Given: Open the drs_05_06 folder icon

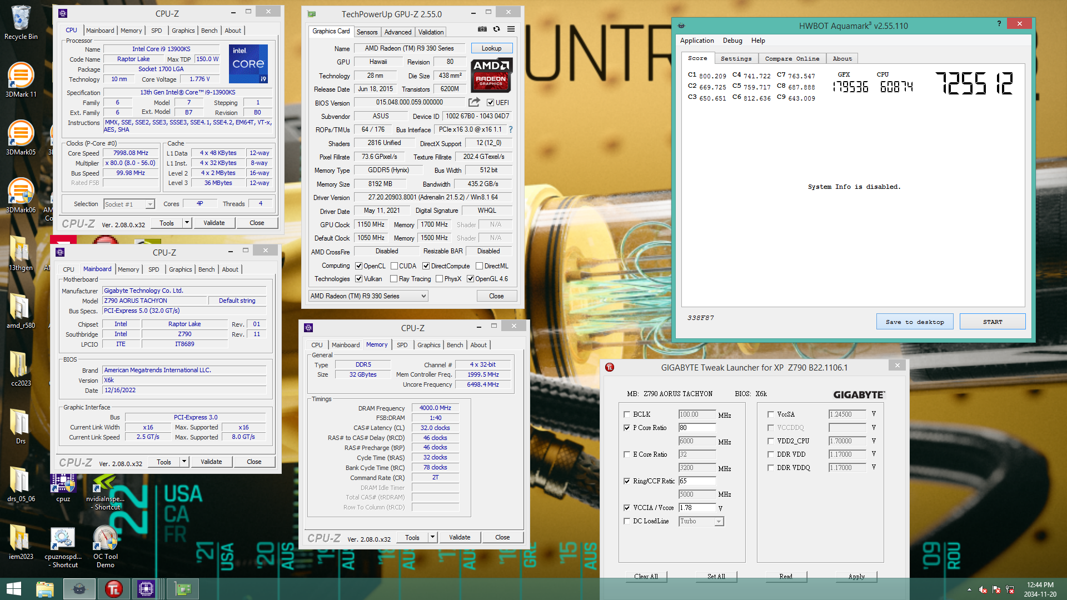Looking at the screenshot, I should 21,484.
